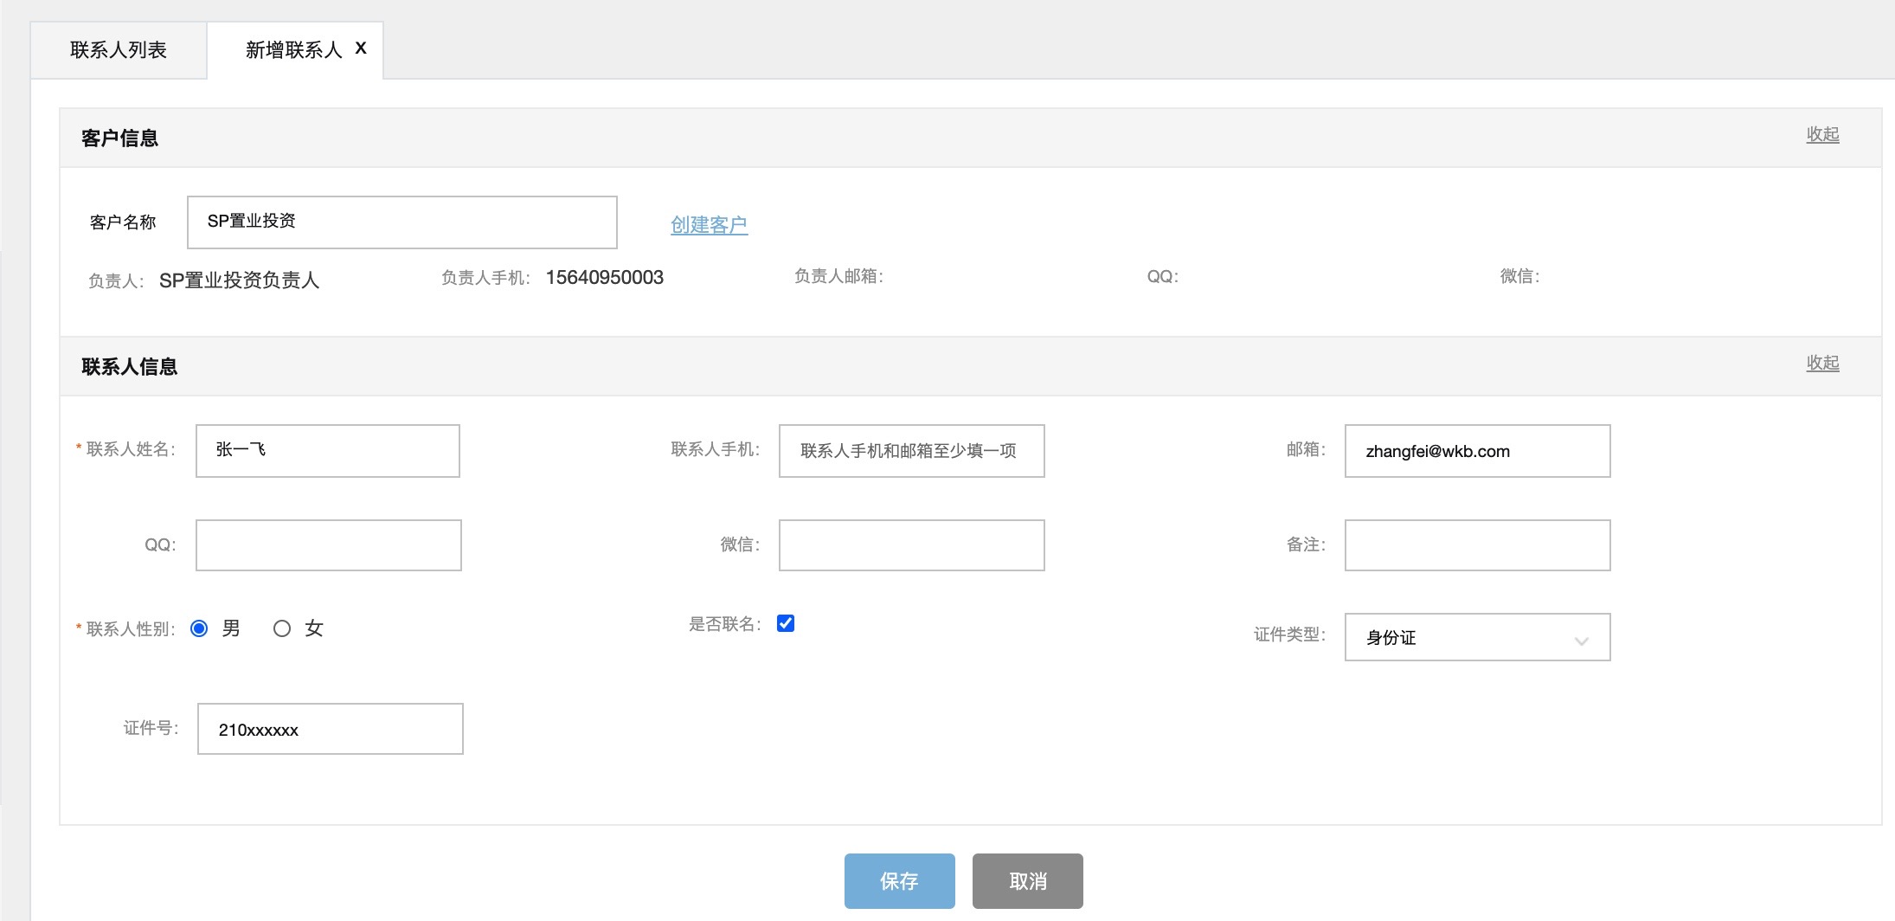The width and height of the screenshot is (1895, 921).
Task: Select the 新增联系人 tab
Action: (292, 50)
